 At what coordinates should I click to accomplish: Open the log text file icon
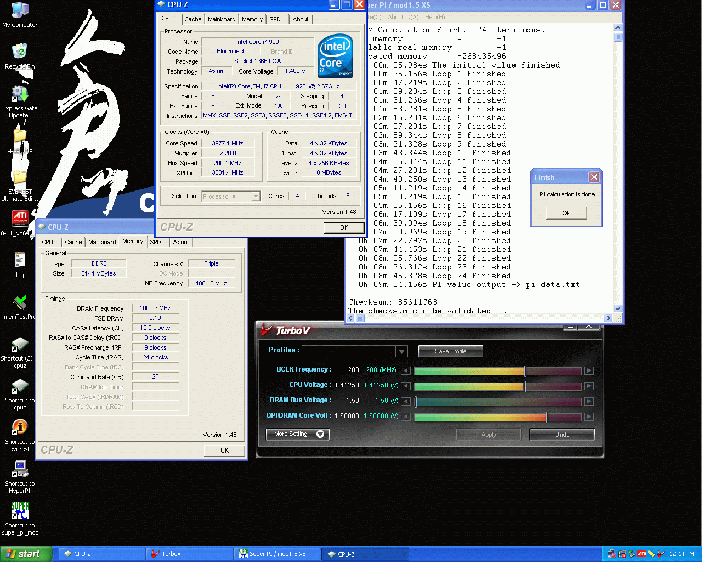[20, 265]
